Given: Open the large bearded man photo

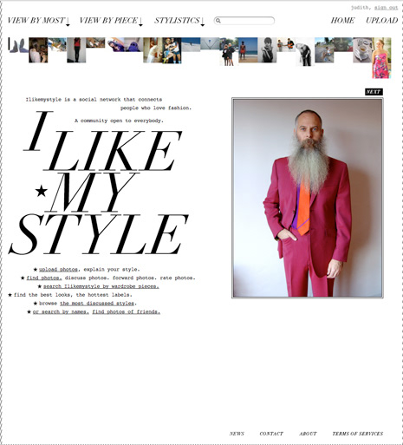Looking at the screenshot, I should (x=308, y=198).
